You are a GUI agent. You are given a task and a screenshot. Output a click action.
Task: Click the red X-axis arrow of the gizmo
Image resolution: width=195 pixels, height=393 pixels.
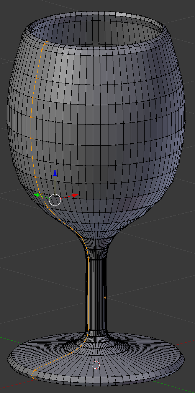tap(75, 195)
